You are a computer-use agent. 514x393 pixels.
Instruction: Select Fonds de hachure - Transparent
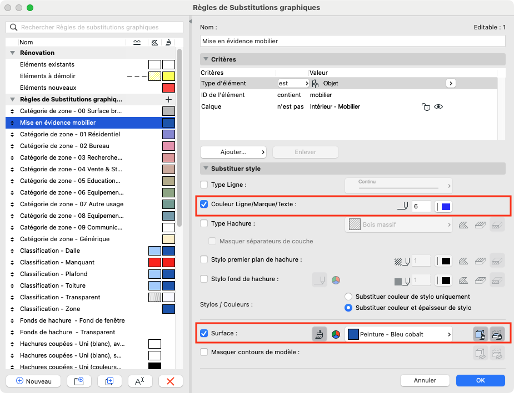[91, 332]
